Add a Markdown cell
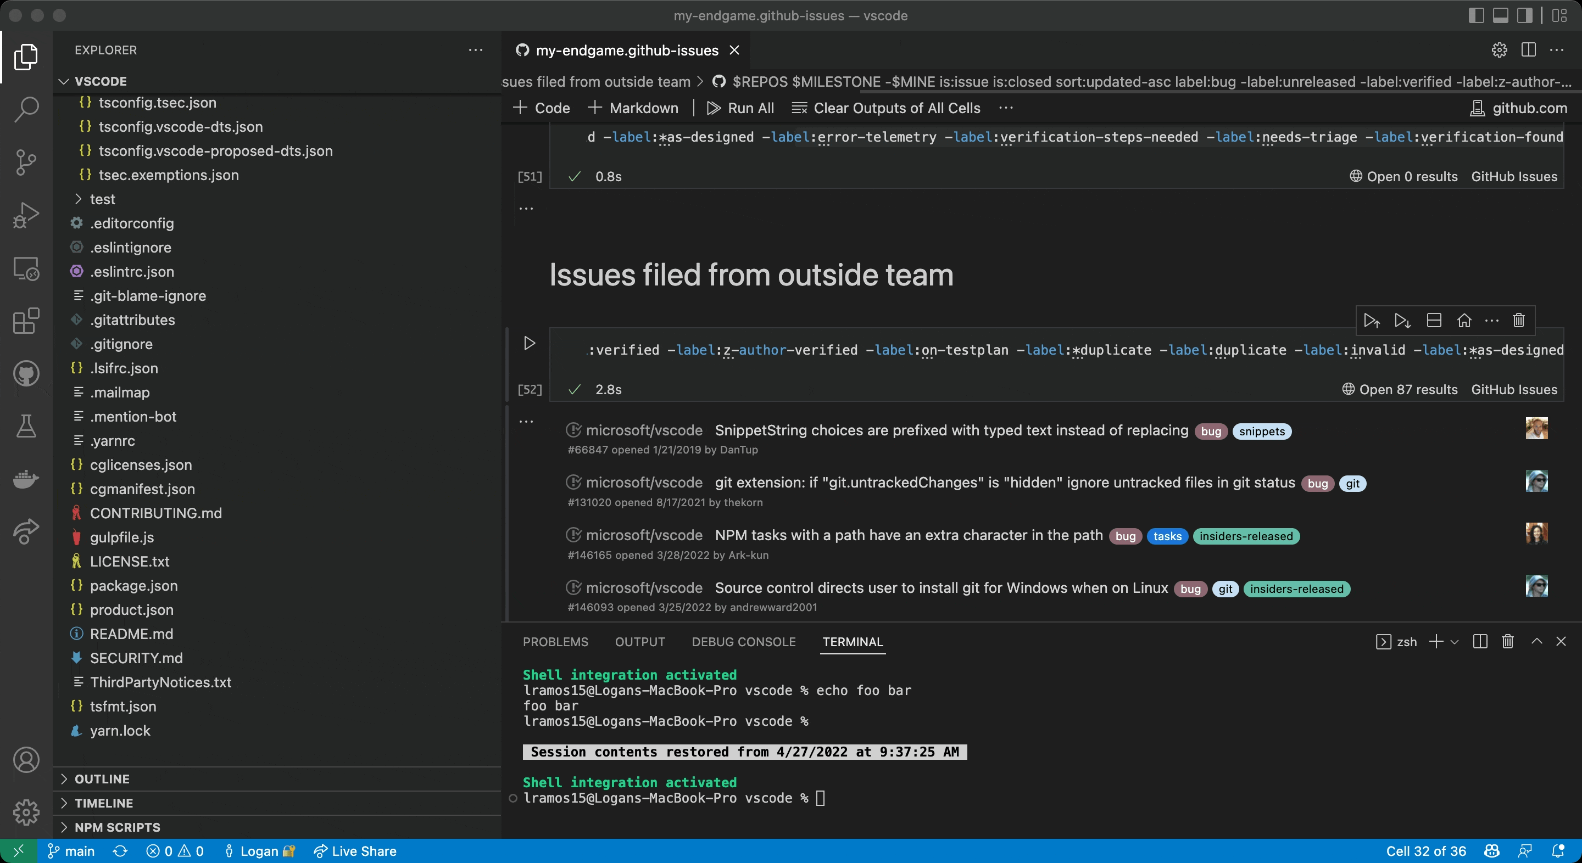This screenshot has width=1582, height=863. tap(633, 108)
